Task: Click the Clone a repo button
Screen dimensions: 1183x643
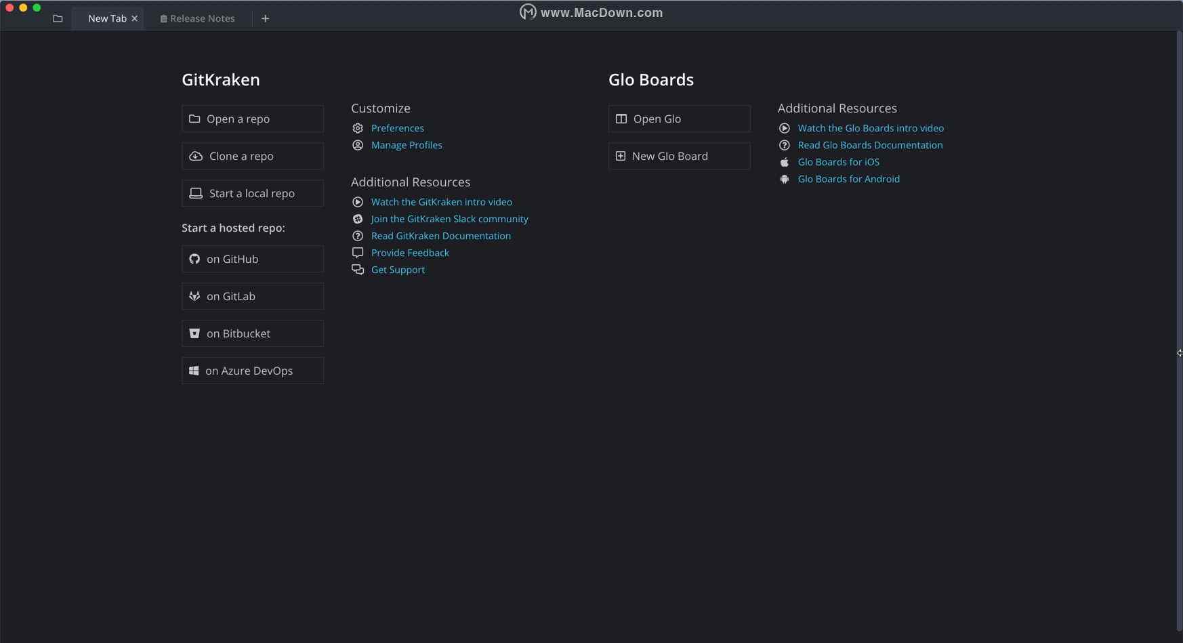Action: [253, 156]
